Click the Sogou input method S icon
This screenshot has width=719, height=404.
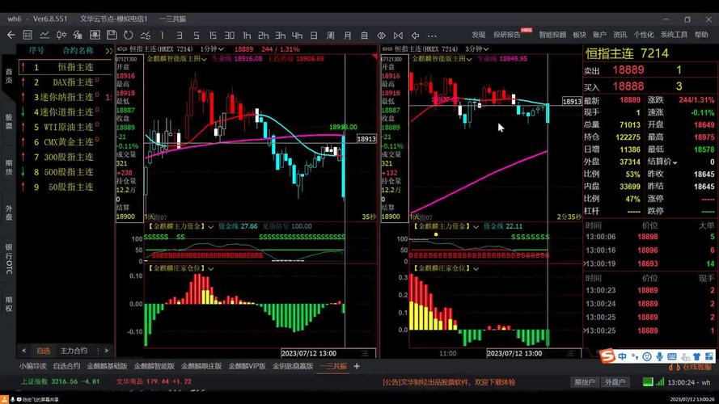606,356
